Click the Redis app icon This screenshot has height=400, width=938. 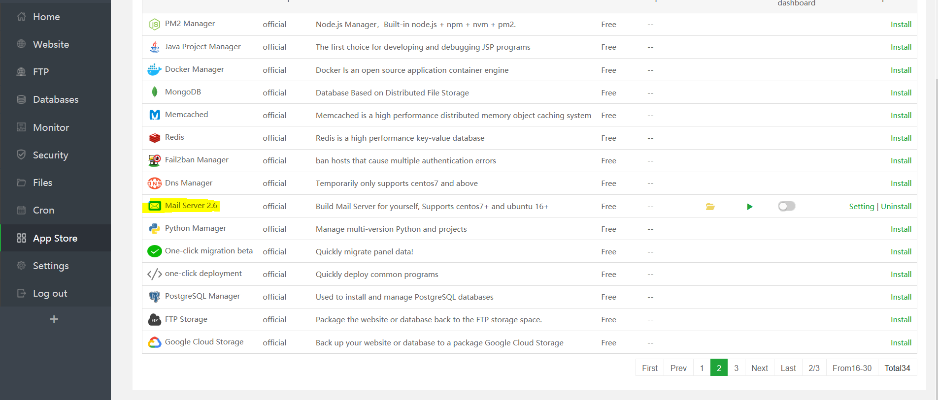[x=154, y=138]
